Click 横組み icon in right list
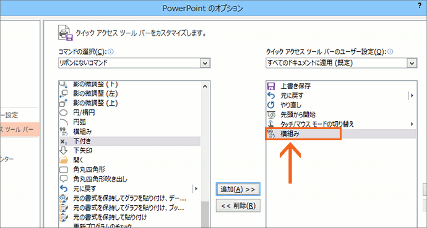The image size is (427, 228). coord(271,134)
